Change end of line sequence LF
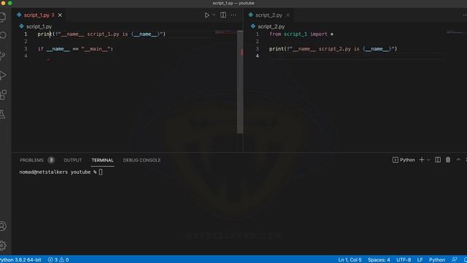467x263 pixels. coord(420,260)
